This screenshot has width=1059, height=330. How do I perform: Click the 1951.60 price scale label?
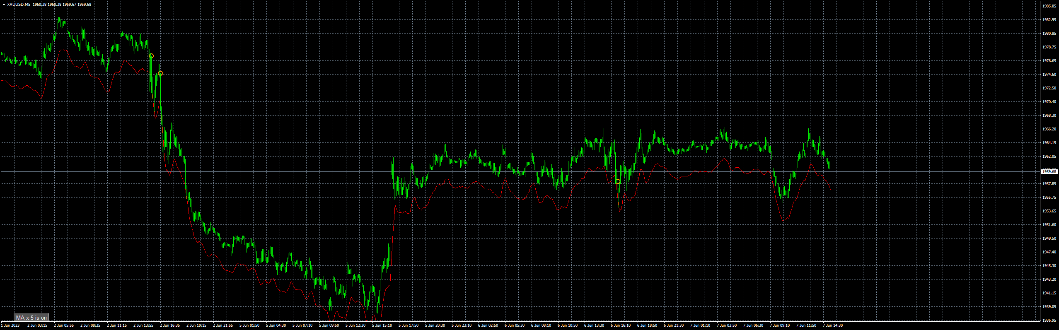[1049, 225]
